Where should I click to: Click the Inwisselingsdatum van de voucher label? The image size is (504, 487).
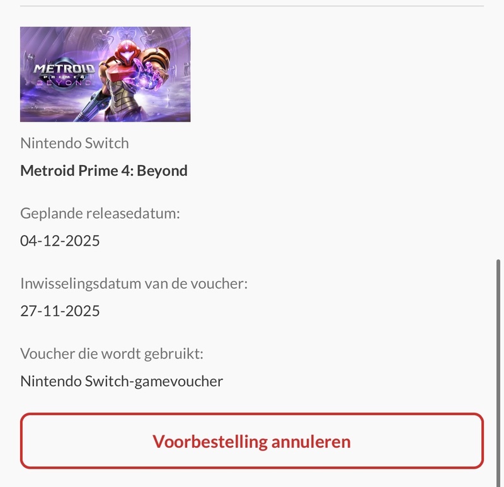coord(134,284)
